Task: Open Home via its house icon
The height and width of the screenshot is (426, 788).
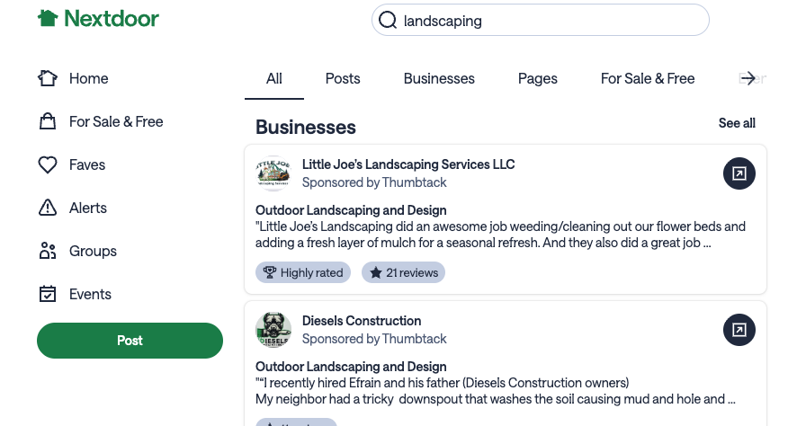Action: [48, 78]
